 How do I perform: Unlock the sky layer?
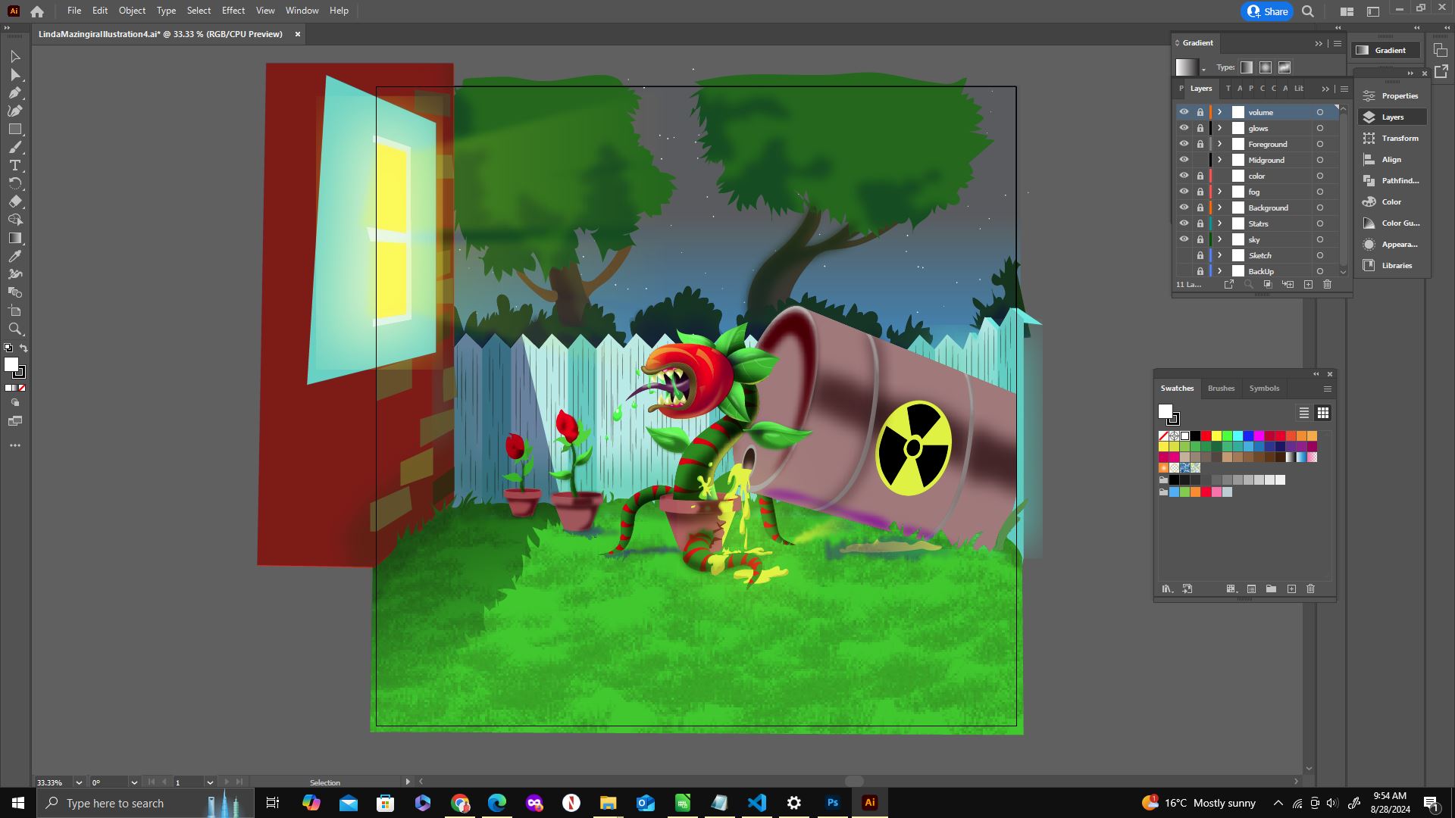tap(1200, 239)
